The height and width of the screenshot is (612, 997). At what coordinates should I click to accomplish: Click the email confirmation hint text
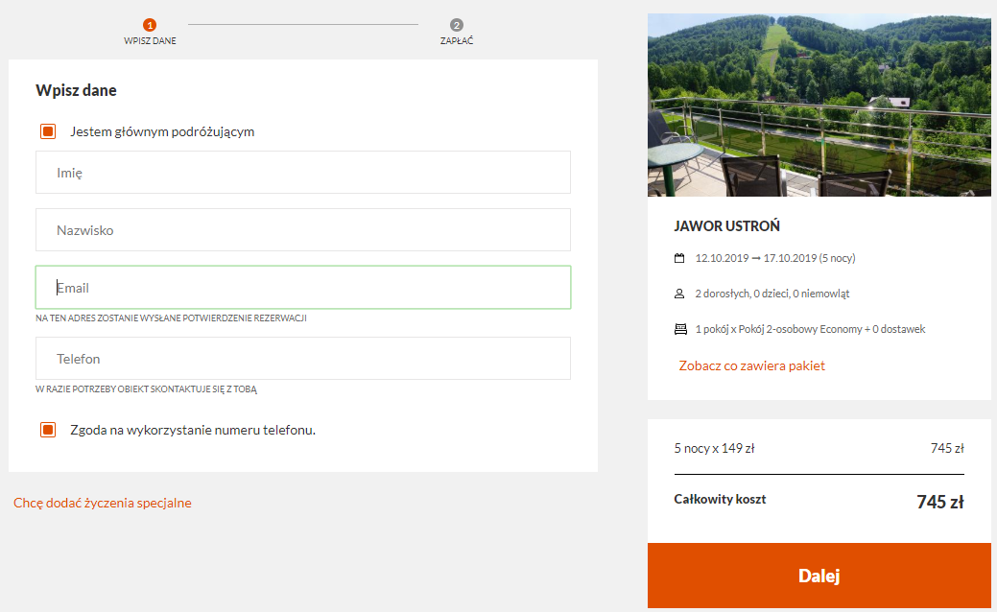pyautogui.click(x=171, y=318)
